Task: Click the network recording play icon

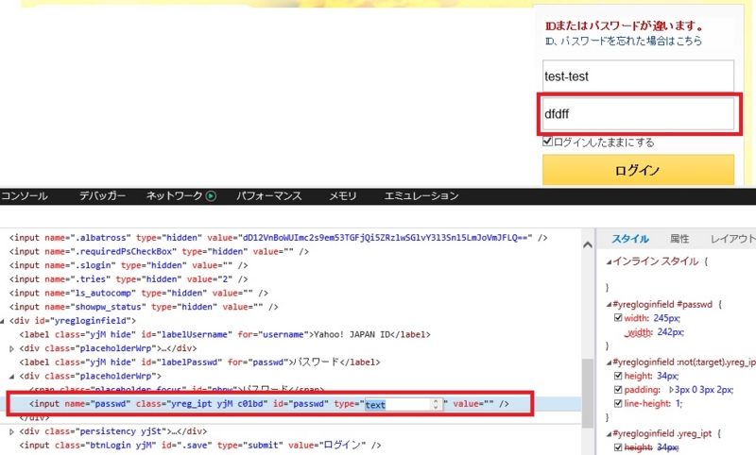Action: pos(211,196)
